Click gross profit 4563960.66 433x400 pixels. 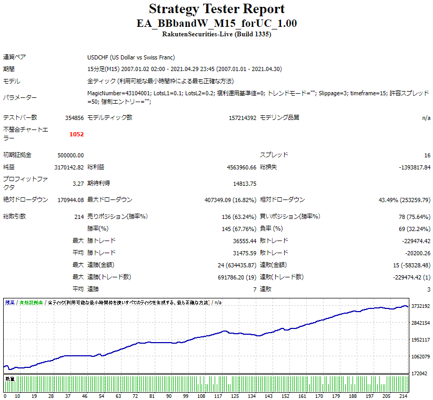[x=241, y=167]
